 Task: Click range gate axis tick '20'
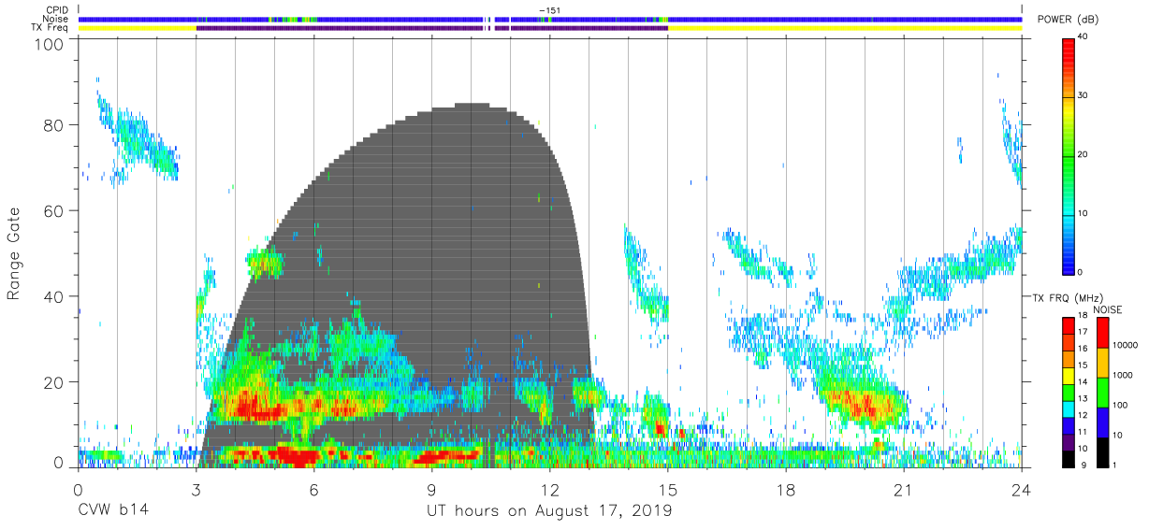pos(55,383)
